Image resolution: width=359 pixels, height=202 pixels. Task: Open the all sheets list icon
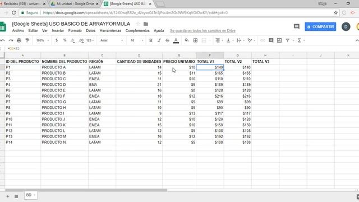(16, 196)
